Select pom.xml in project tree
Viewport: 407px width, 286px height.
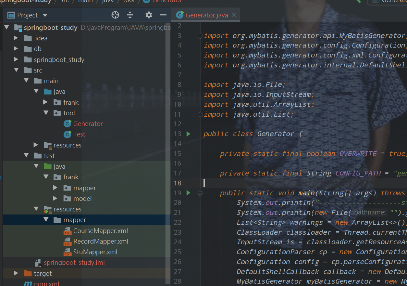(x=47, y=283)
